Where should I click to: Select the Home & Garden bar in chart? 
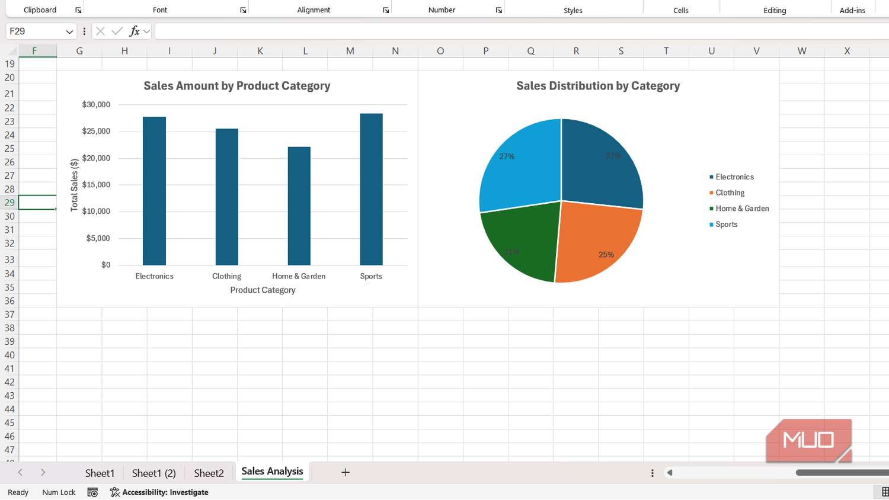coord(299,206)
